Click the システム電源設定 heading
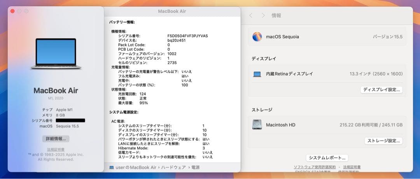The height and width of the screenshot is (179, 420). pos(124,112)
